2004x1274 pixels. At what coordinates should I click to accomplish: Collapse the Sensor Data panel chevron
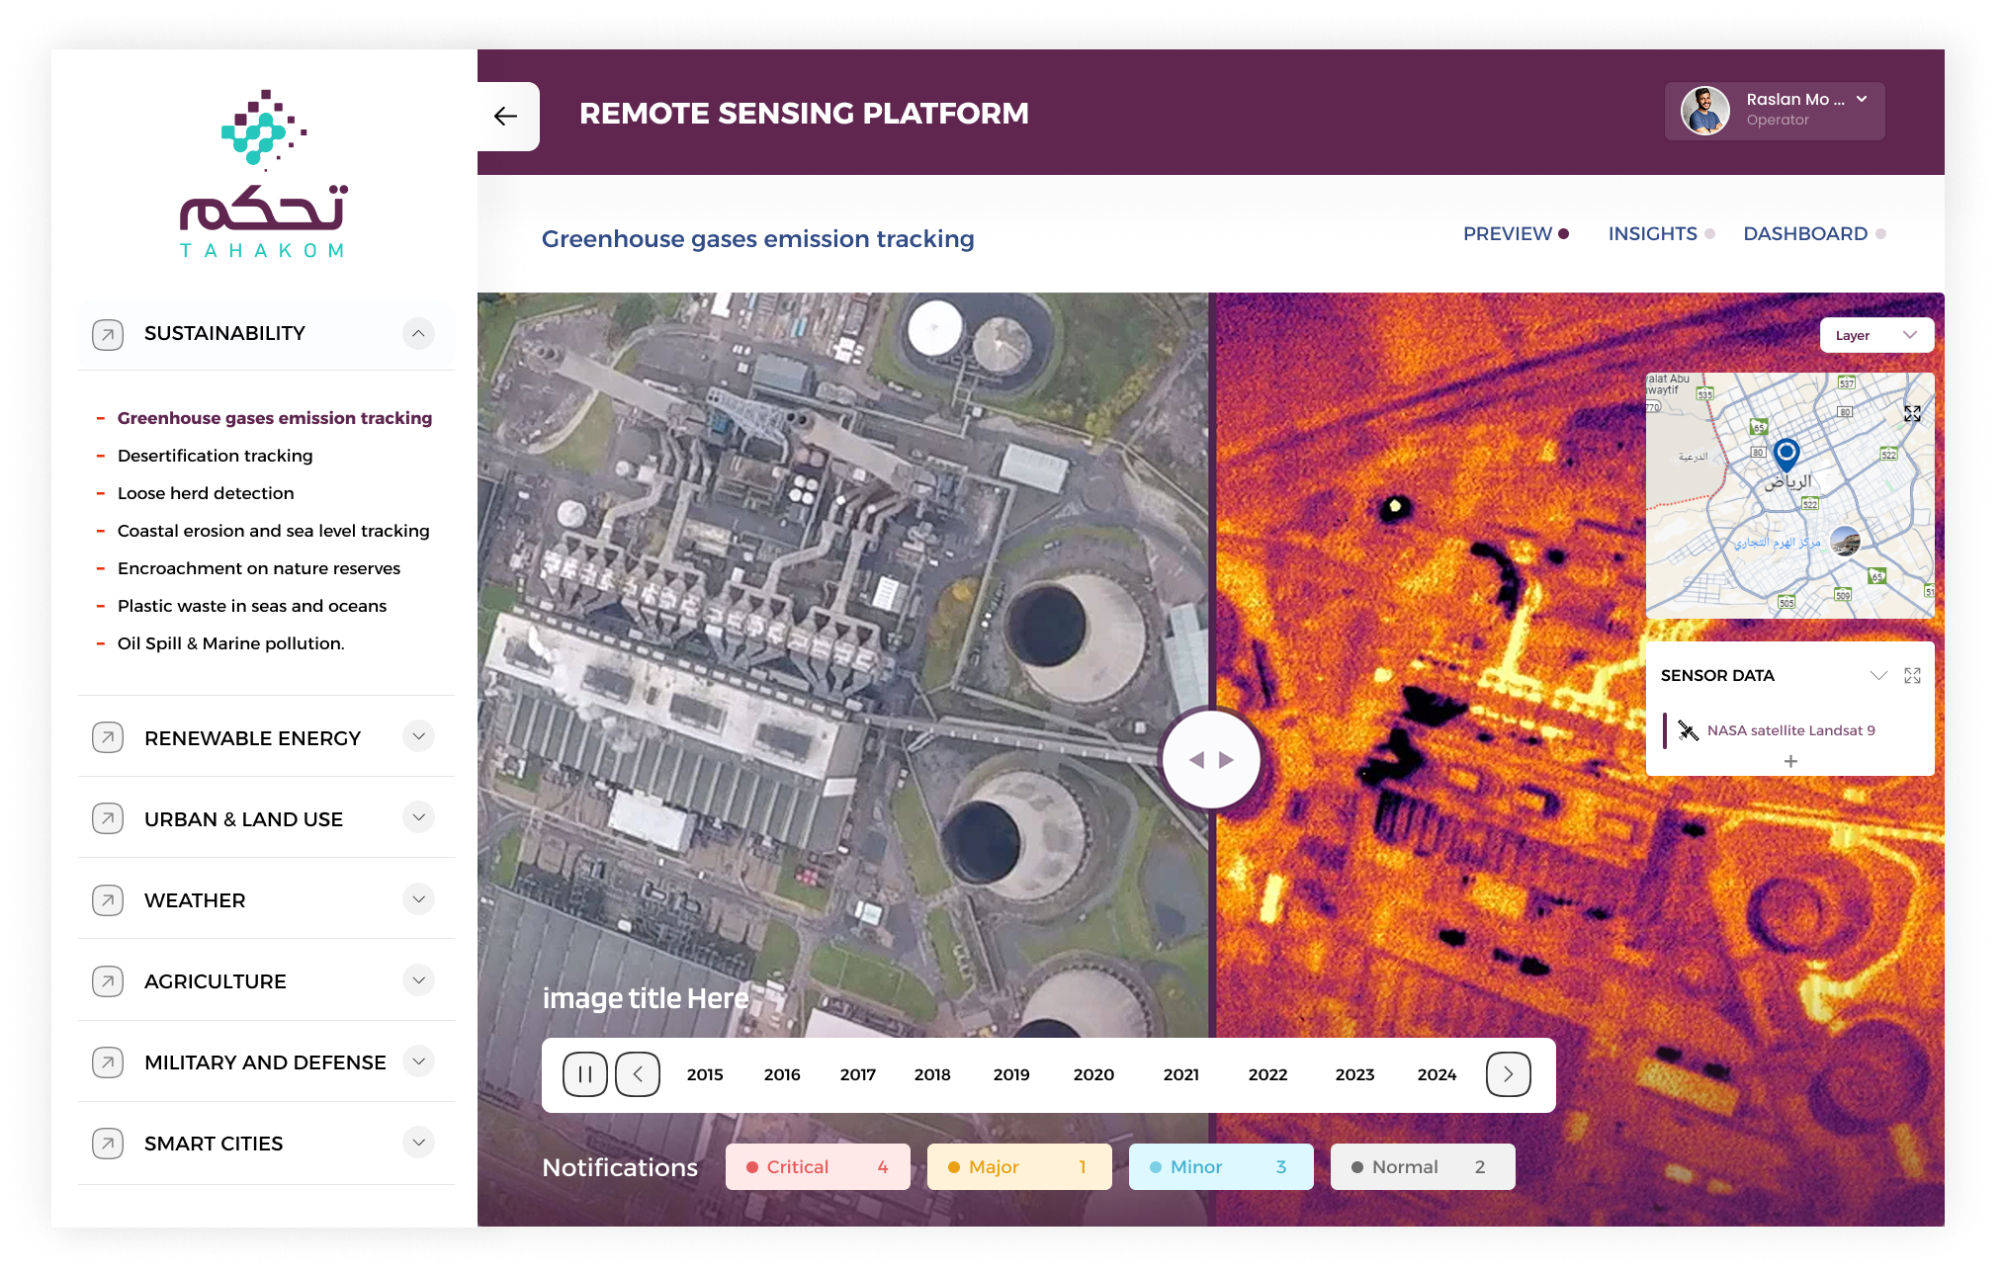pos(1878,676)
